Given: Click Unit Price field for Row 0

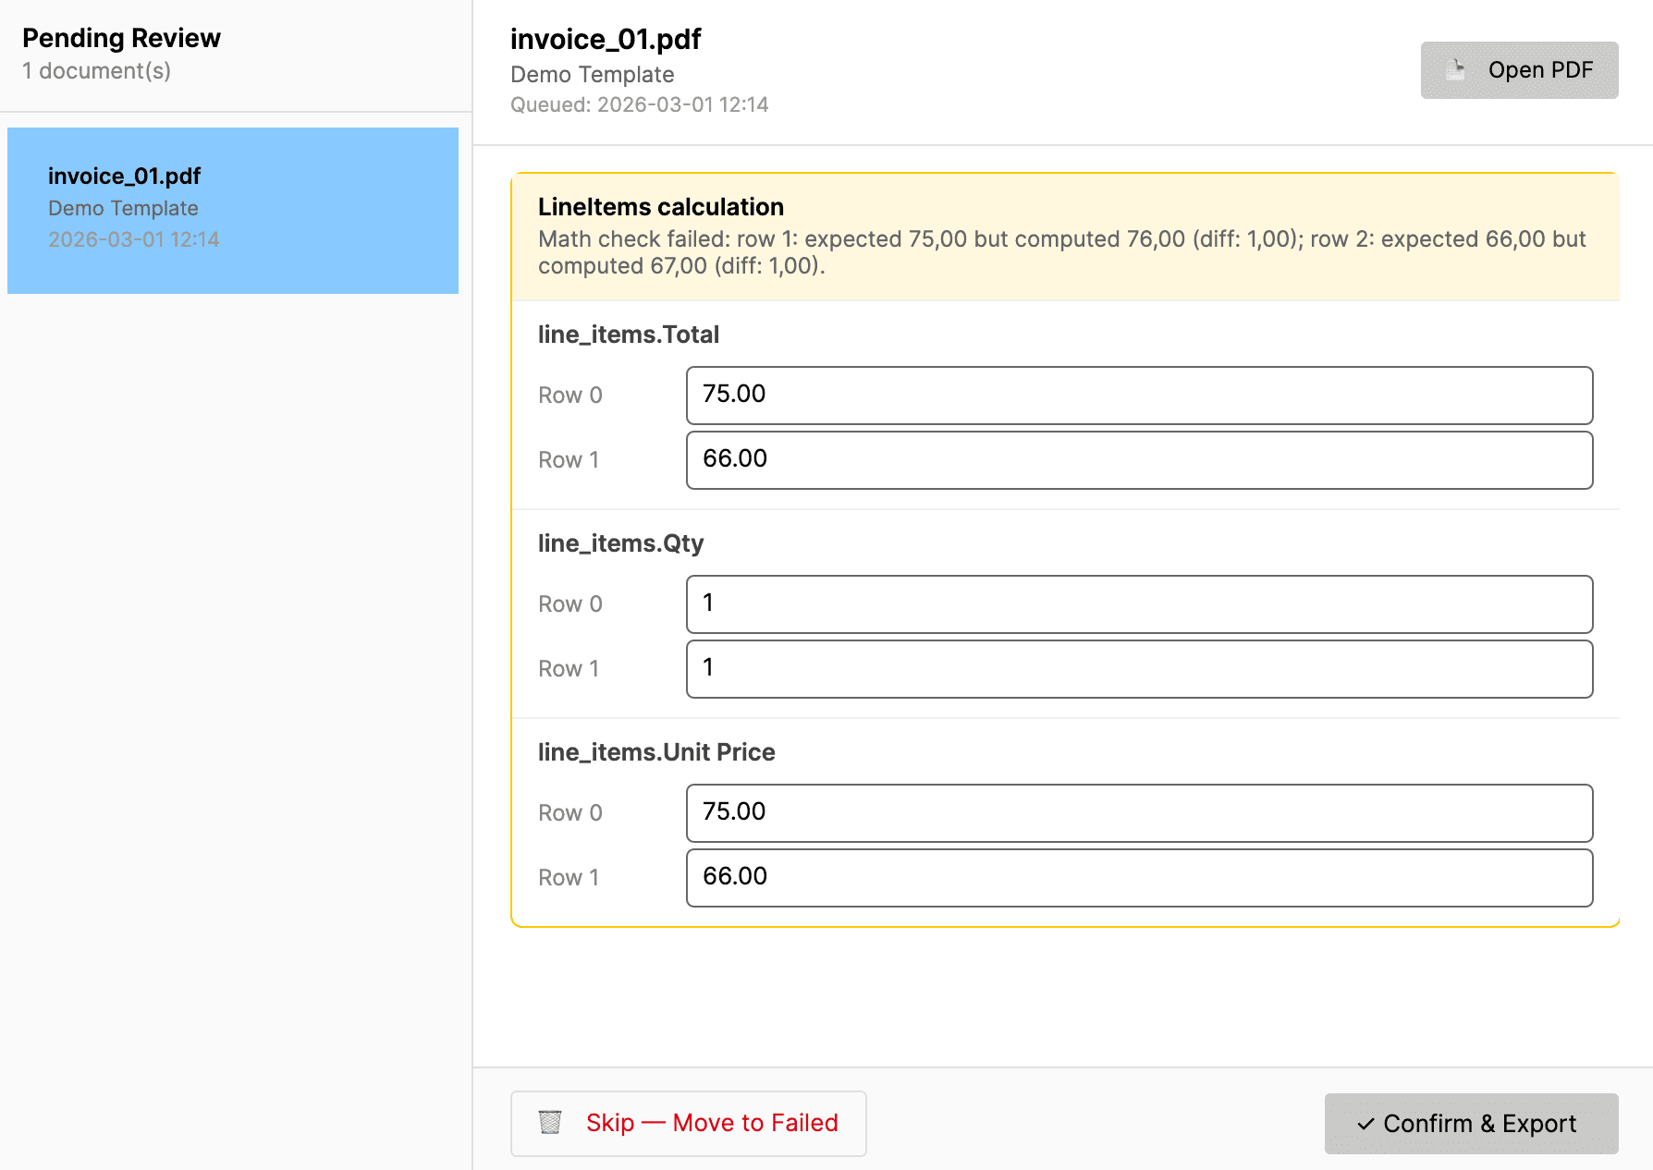Looking at the screenshot, I should coord(1139,812).
